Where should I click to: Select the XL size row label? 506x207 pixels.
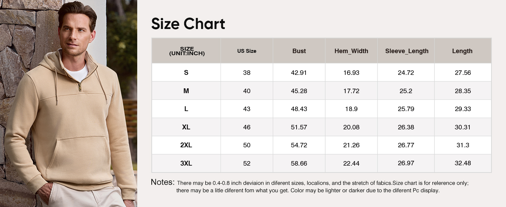coord(186,127)
